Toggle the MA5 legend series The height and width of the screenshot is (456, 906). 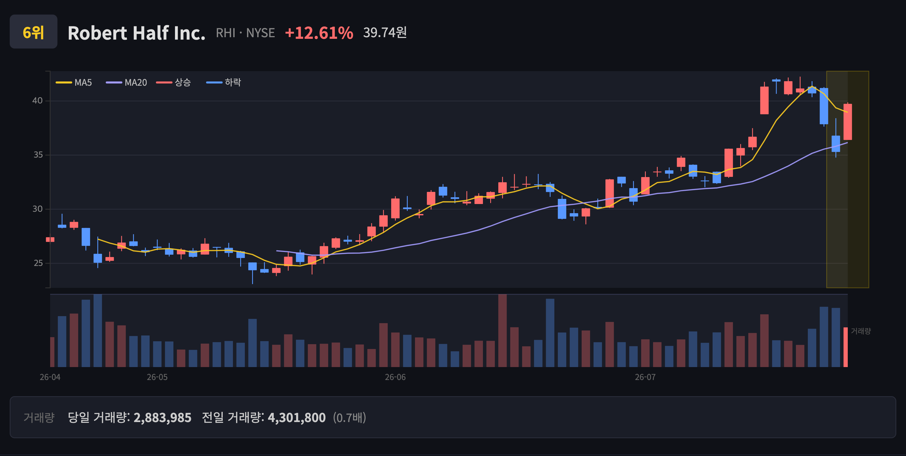point(74,83)
